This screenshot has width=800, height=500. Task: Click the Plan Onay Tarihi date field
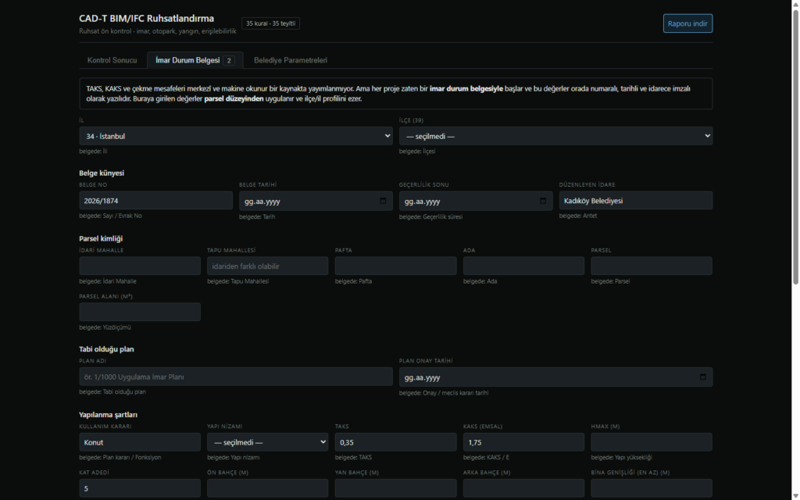(x=555, y=377)
